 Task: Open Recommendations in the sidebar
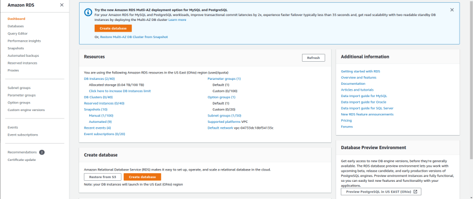coord(22,152)
